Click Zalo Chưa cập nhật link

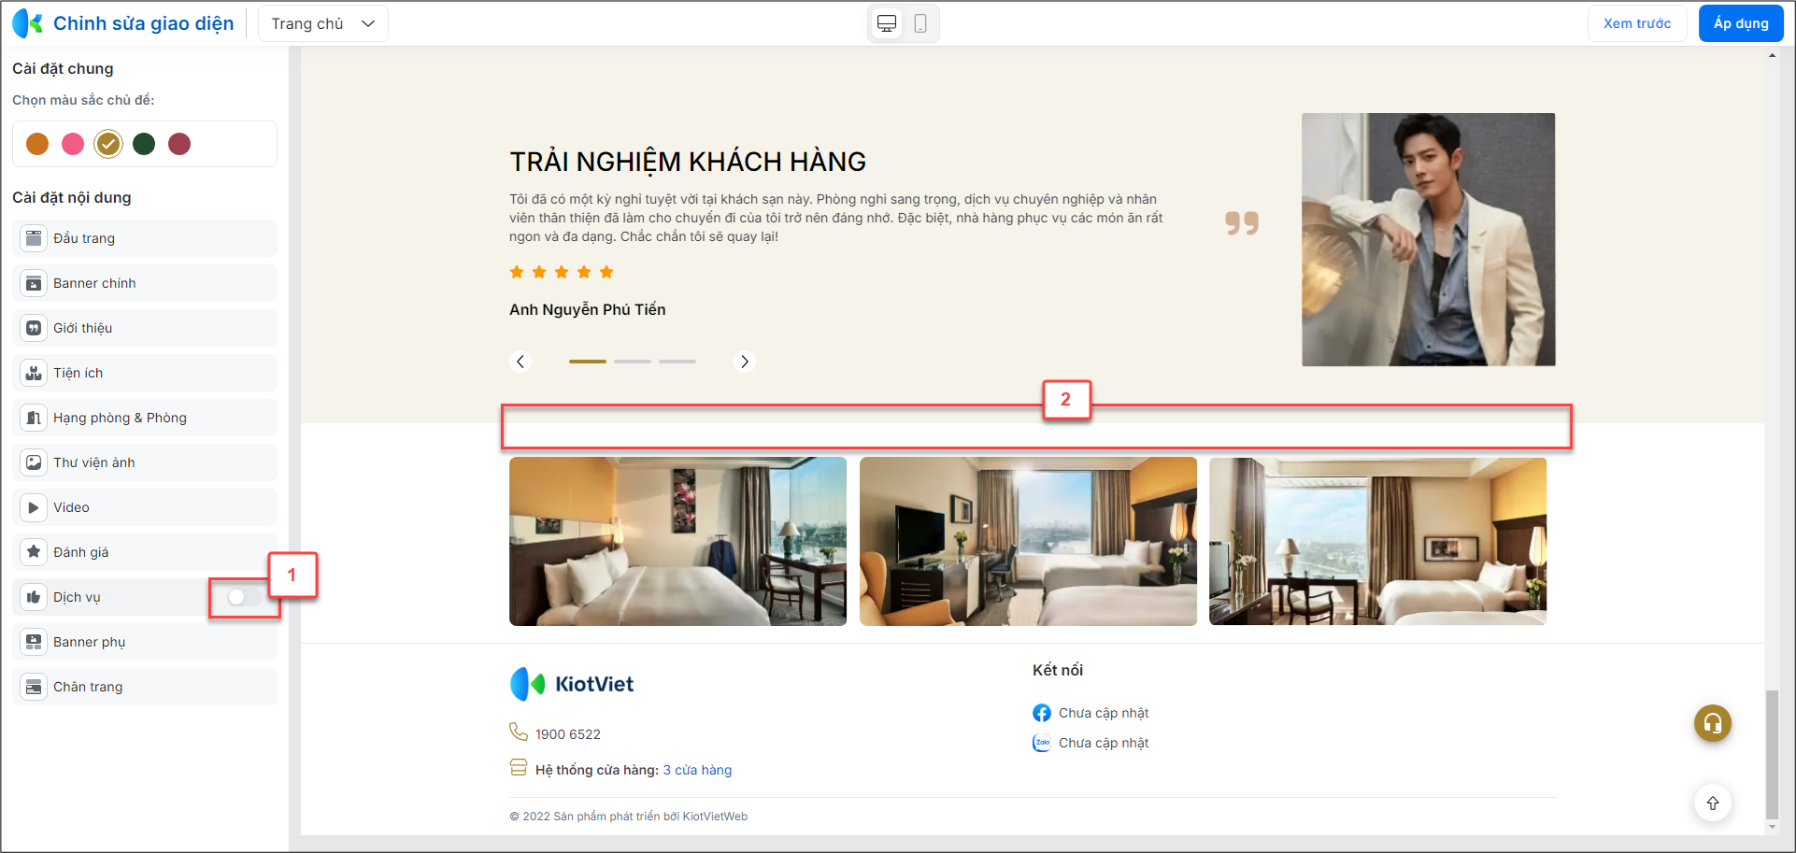1104,743
